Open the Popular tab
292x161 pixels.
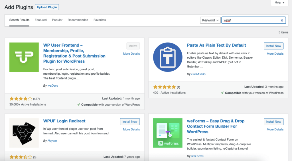click(57, 20)
